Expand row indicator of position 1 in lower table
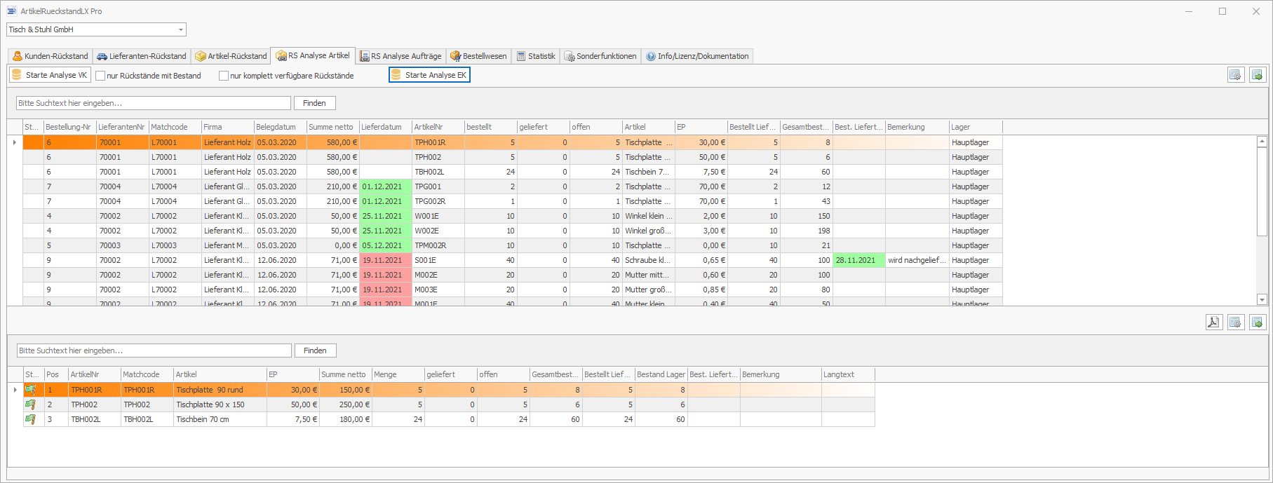Image resolution: width=1273 pixels, height=483 pixels. (x=15, y=390)
